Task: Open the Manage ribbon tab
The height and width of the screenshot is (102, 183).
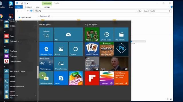Action: pyautogui.click(x=47, y=7)
